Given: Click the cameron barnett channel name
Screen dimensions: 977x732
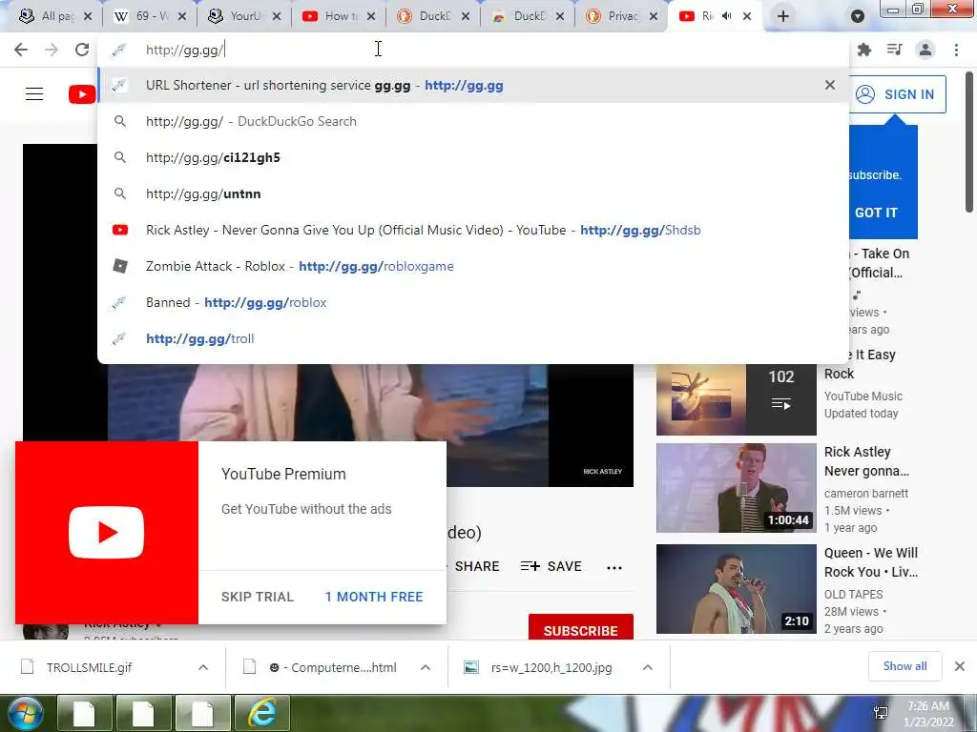Looking at the screenshot, I should [866, 493].
